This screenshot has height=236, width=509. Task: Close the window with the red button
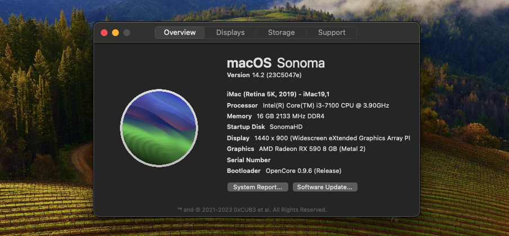tap(104, 33)
